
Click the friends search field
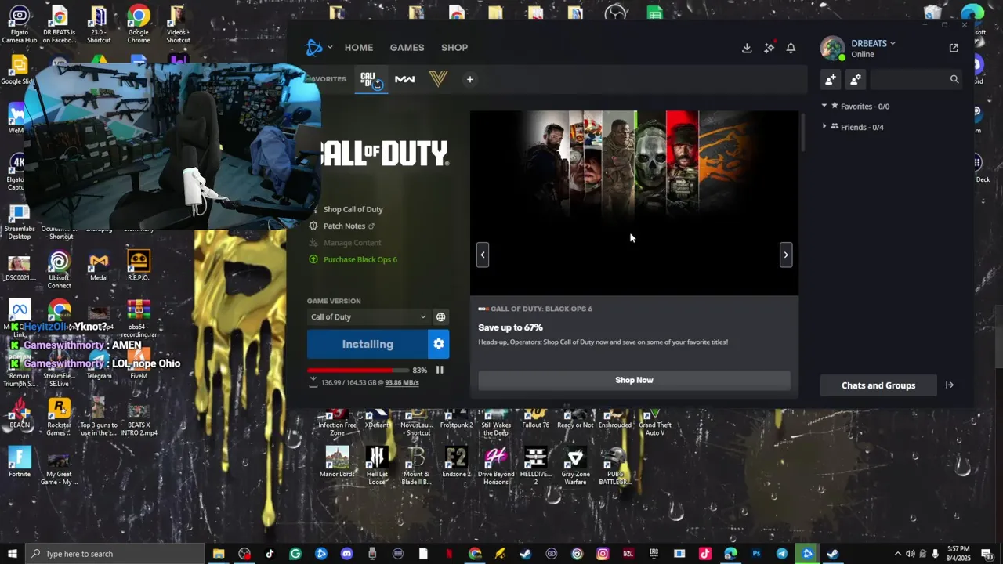pyautogui.click(x=916, y=79)
